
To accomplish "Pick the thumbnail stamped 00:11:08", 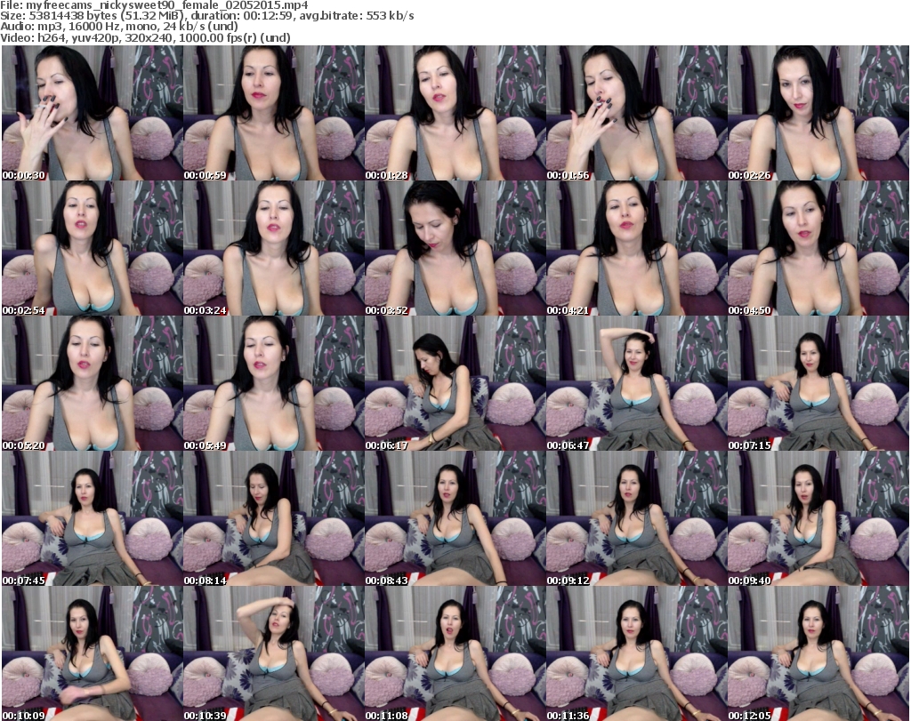I will (x=455, y=653).
